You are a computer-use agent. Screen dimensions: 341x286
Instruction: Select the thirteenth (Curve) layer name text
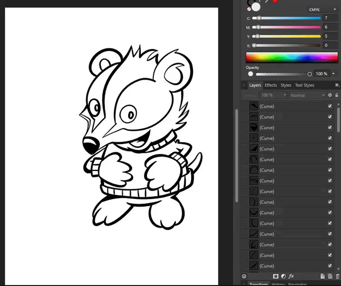pos(267,234)
